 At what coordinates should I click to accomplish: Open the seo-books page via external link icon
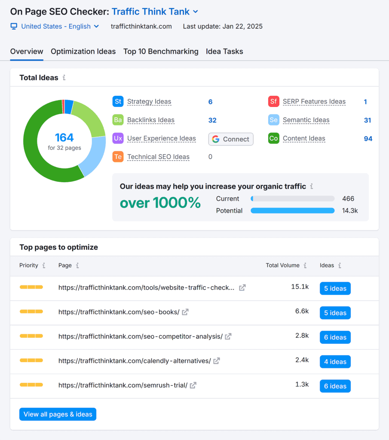click(x=185, y=312)
